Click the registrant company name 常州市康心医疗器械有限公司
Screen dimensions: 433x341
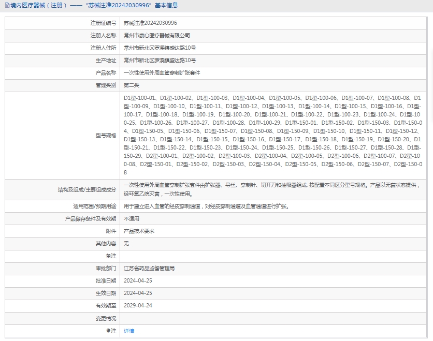click(x=157, y=36)
